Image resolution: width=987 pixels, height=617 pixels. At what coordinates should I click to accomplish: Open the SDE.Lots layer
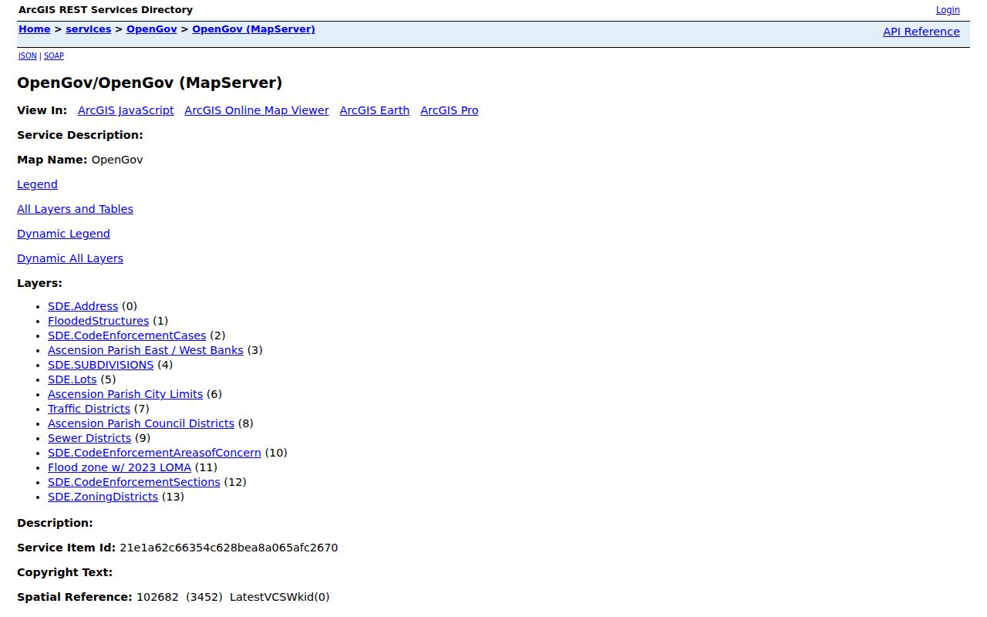point(72,379)
